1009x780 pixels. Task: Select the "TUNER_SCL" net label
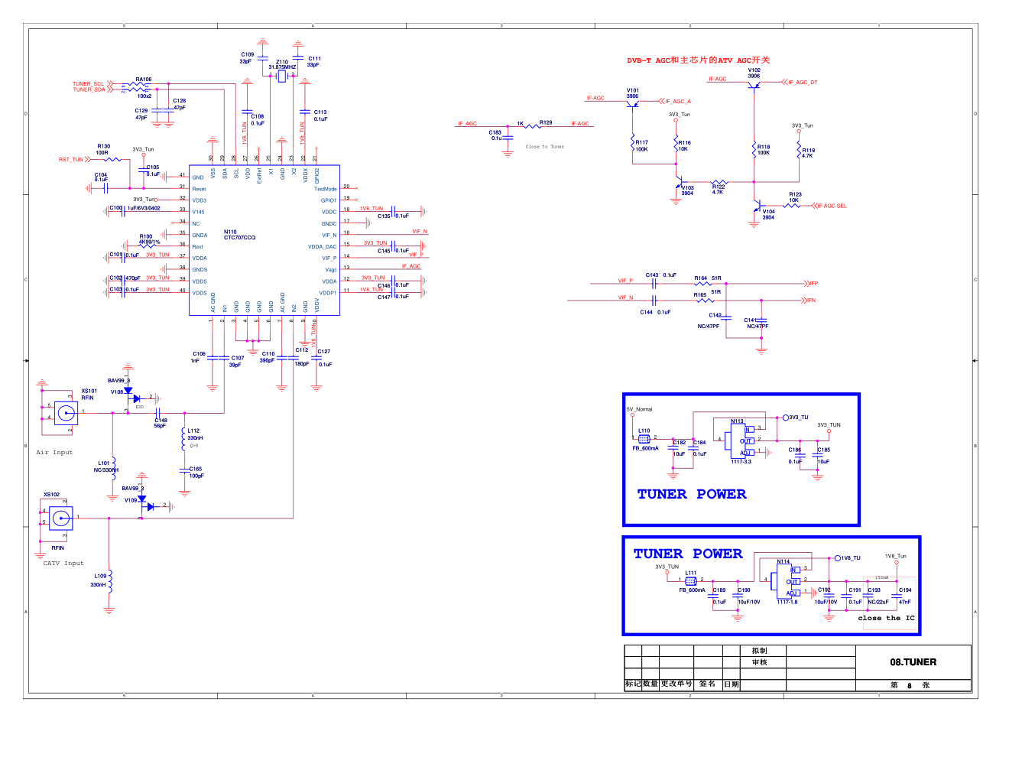pos(88,84)
